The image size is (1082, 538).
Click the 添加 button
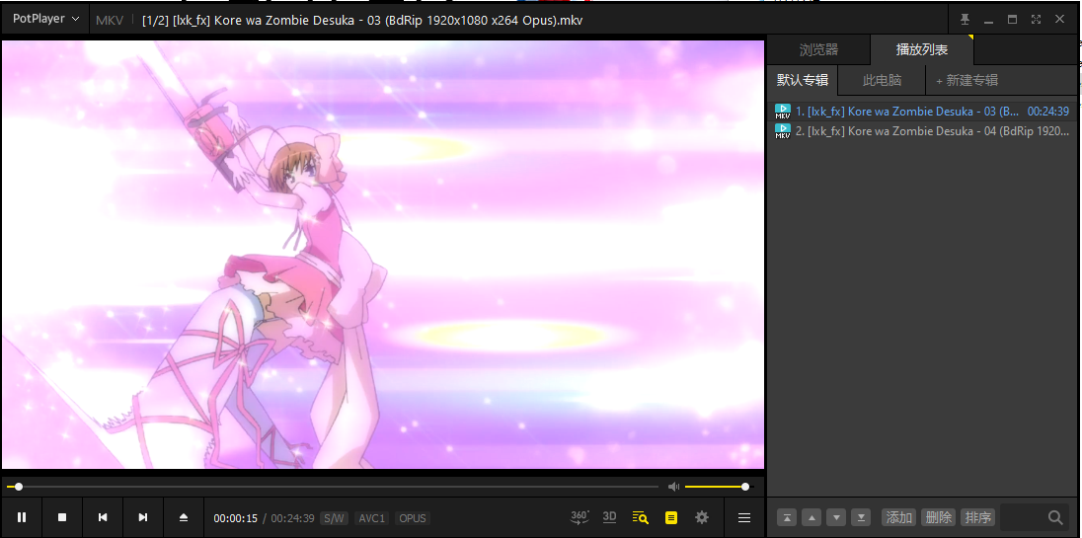tap(899, 517)
